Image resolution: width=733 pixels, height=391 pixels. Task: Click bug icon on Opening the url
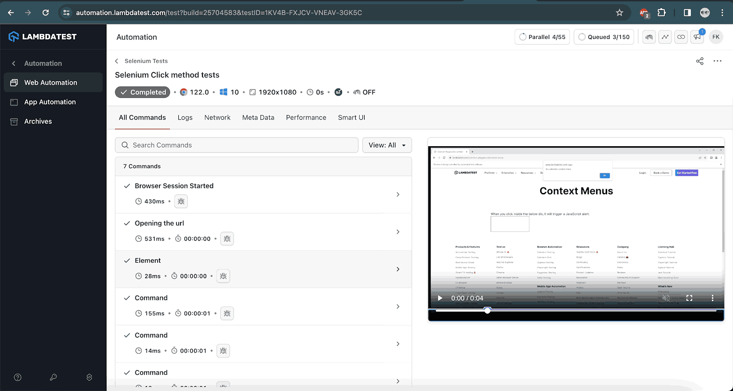click(x=227, y=239)
